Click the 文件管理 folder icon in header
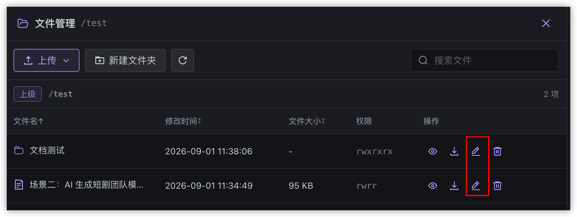Viewport: 577px width, 217px height. (23, 23)
